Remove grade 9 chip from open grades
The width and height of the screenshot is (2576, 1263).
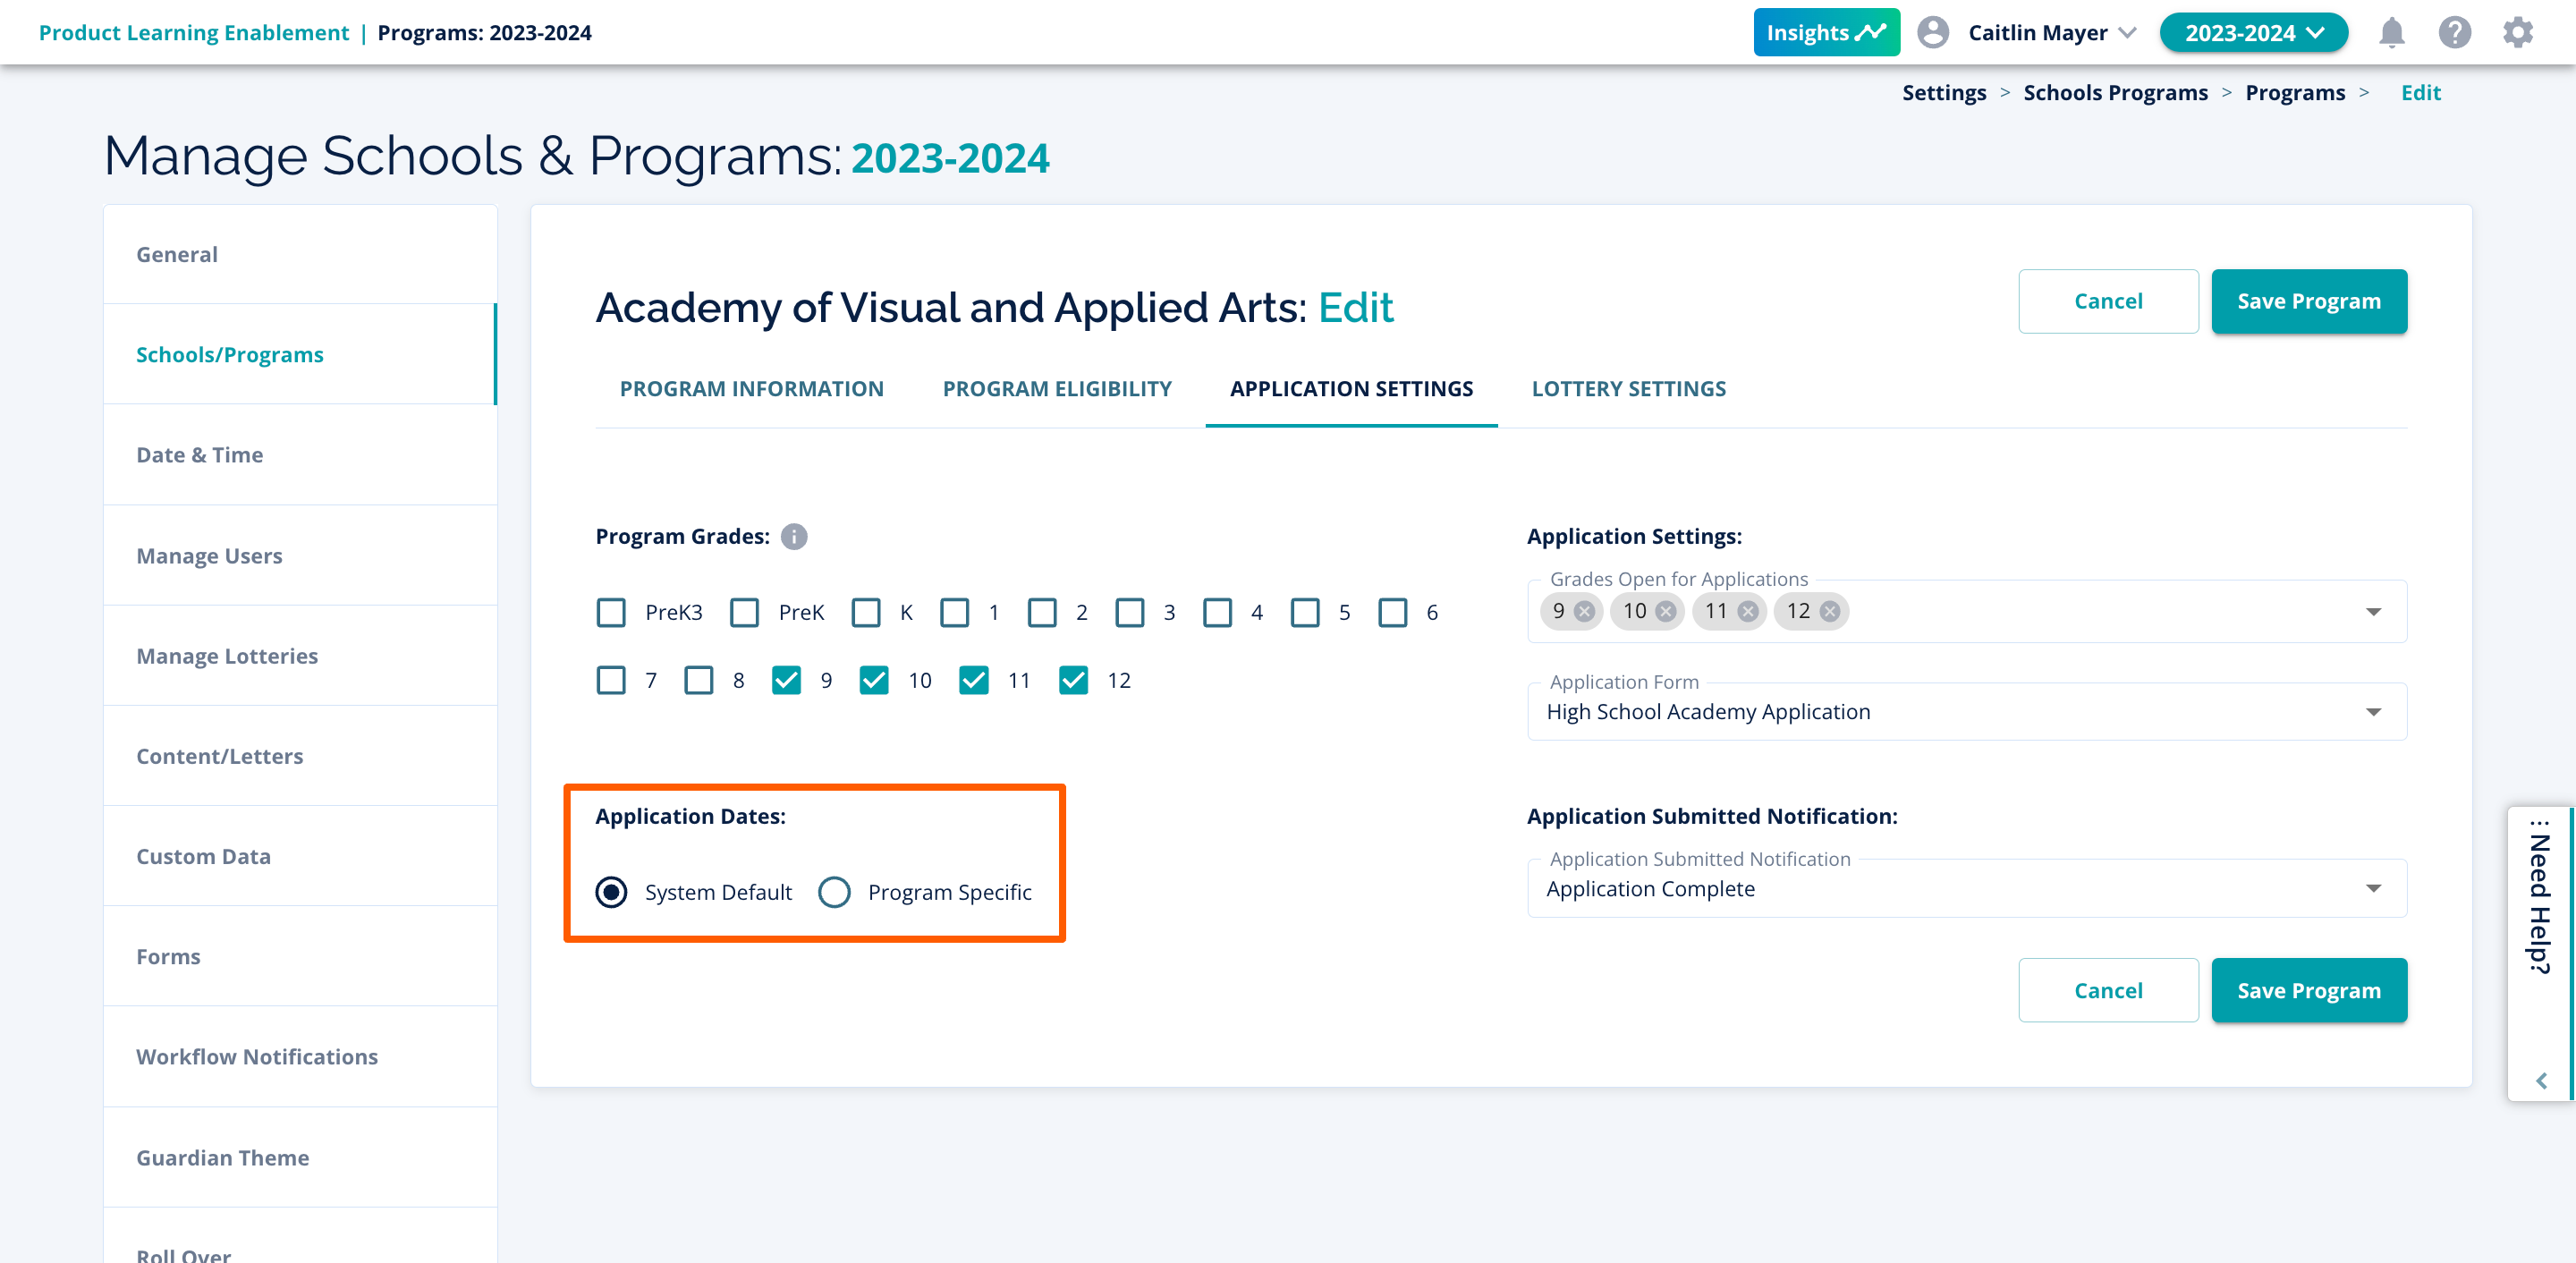tap(1584, 612)
